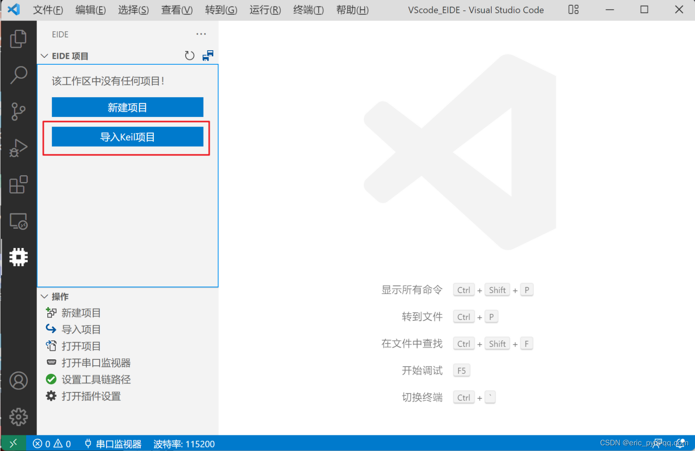Click the remote window indicator in status bar
This screenshot has width=695, height=451.
pyautogui.click(x=14, y=443)
